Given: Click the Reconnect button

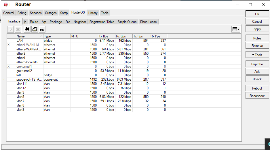Looking at the screenshot, I should point(257,96).
